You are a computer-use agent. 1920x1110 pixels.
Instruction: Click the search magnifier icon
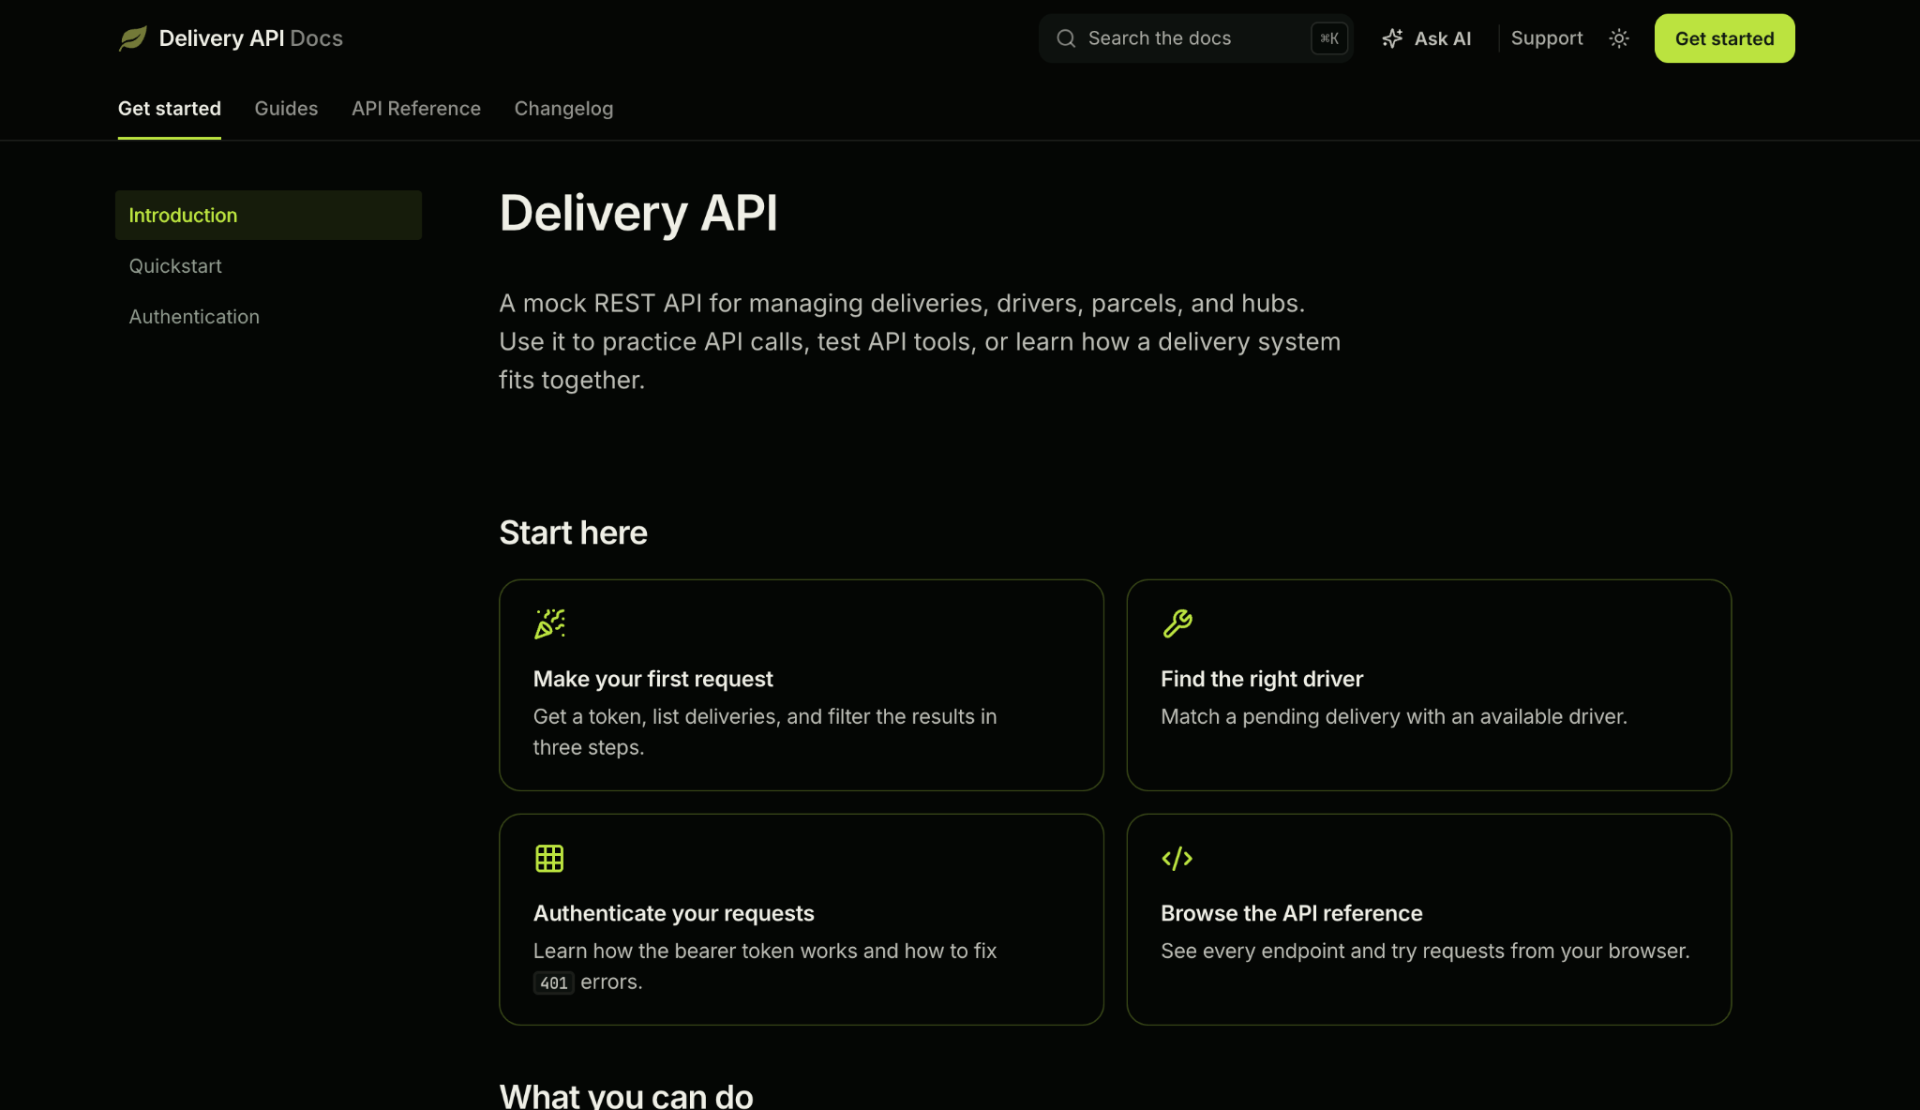click(1066, 38)
